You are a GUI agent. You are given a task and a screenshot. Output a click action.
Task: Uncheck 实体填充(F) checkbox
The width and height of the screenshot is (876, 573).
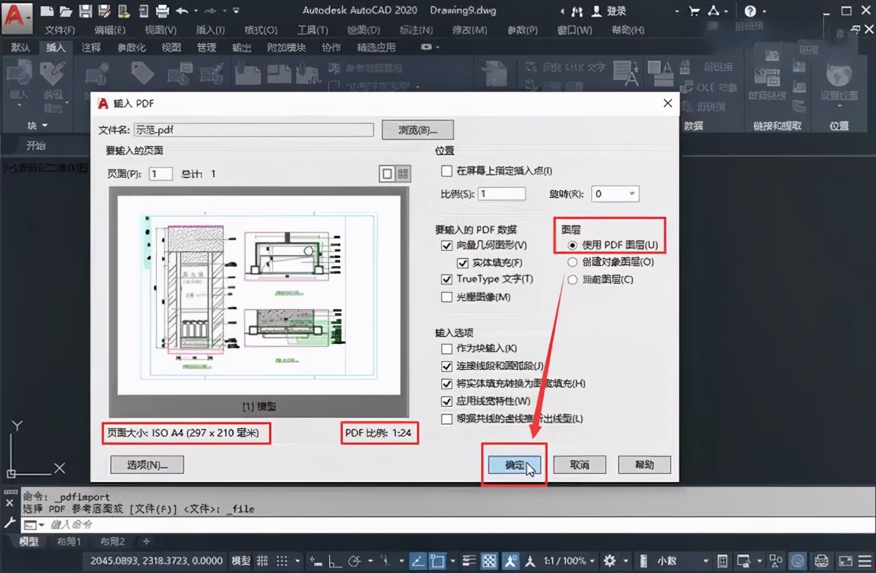[x=463, y=263]
